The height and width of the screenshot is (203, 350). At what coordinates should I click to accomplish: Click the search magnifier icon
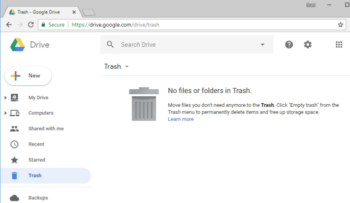(x=110, y=44)
